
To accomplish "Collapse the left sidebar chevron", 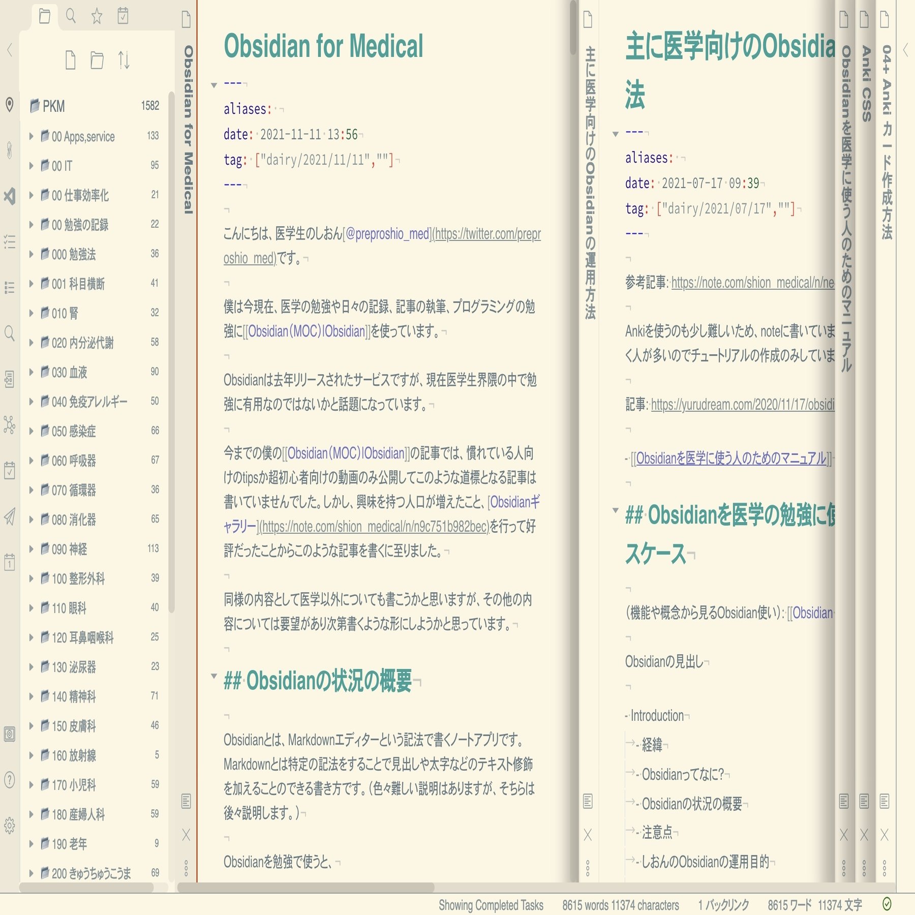I will (9, 50).
